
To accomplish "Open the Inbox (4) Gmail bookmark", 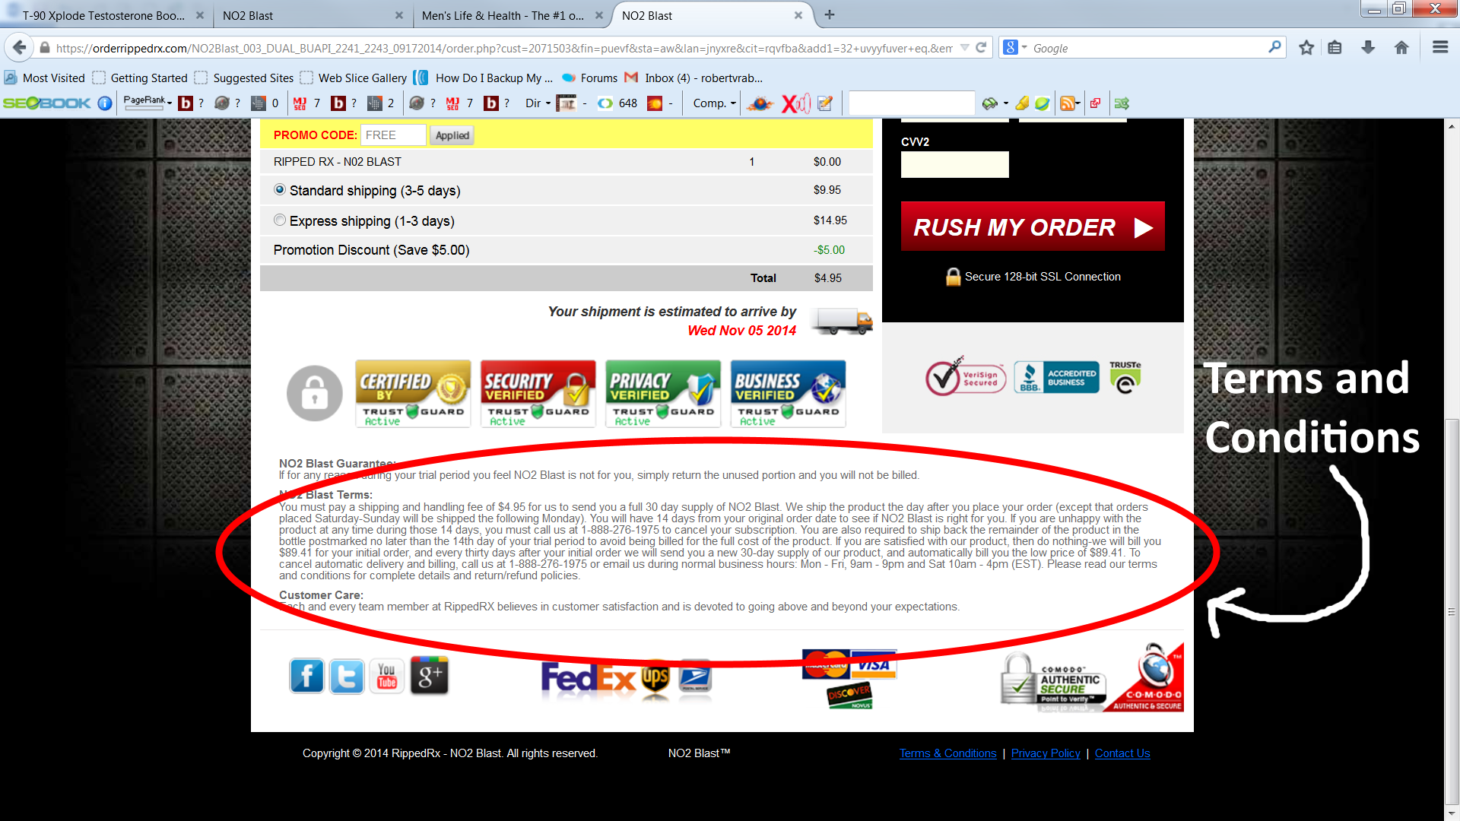I will click(x=693, y=78).
